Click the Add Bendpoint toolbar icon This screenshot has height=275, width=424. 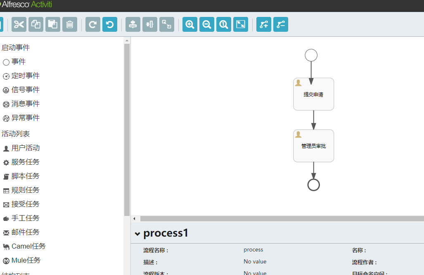(264, 24)
